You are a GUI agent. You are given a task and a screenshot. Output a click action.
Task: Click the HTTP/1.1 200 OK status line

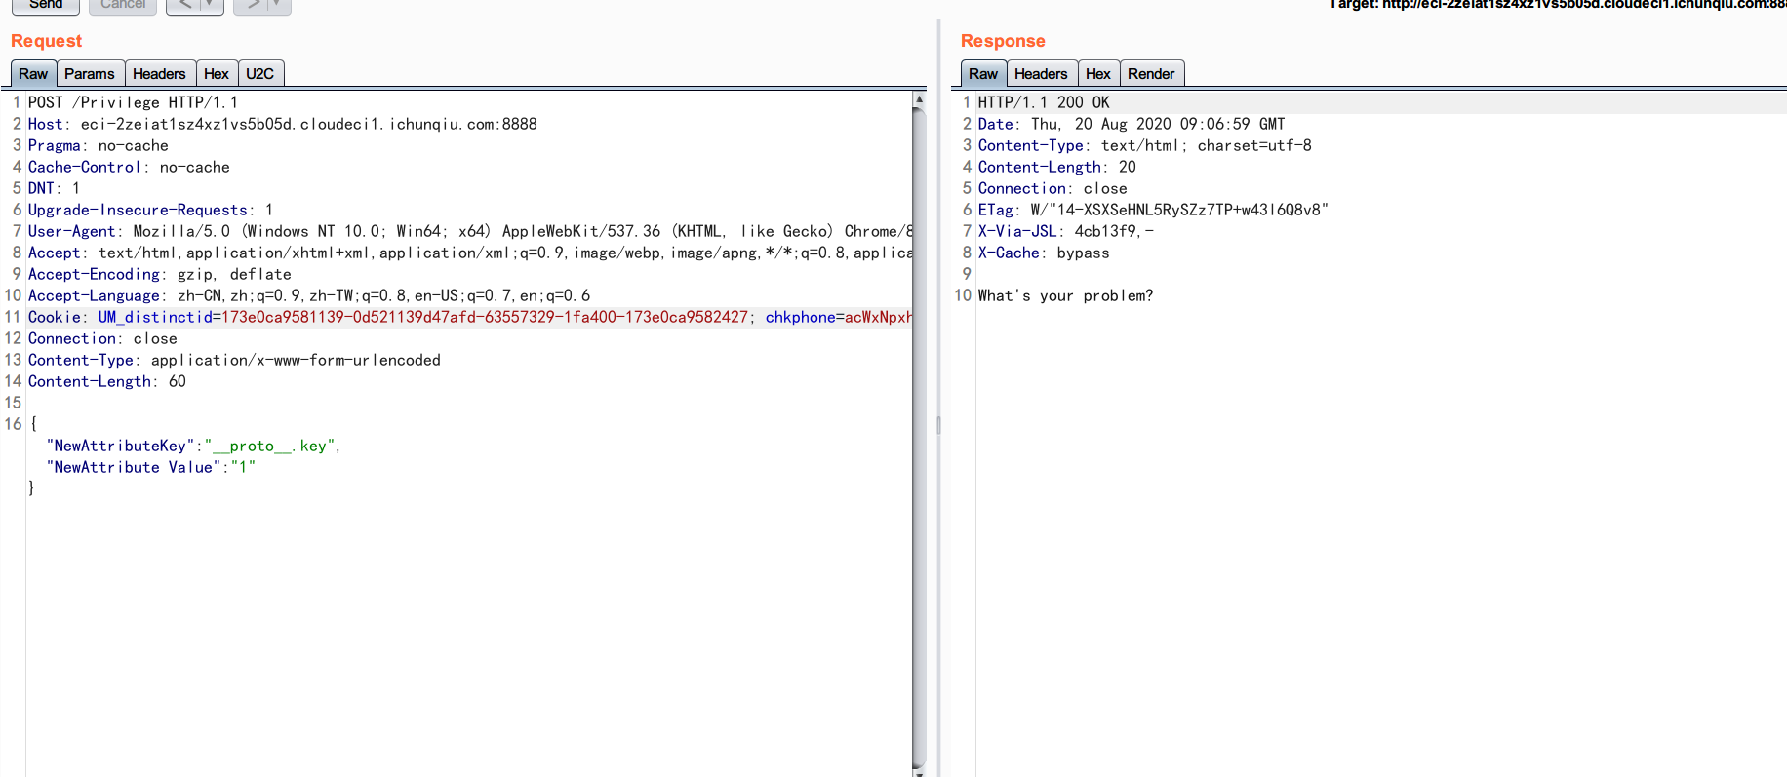1044,102
